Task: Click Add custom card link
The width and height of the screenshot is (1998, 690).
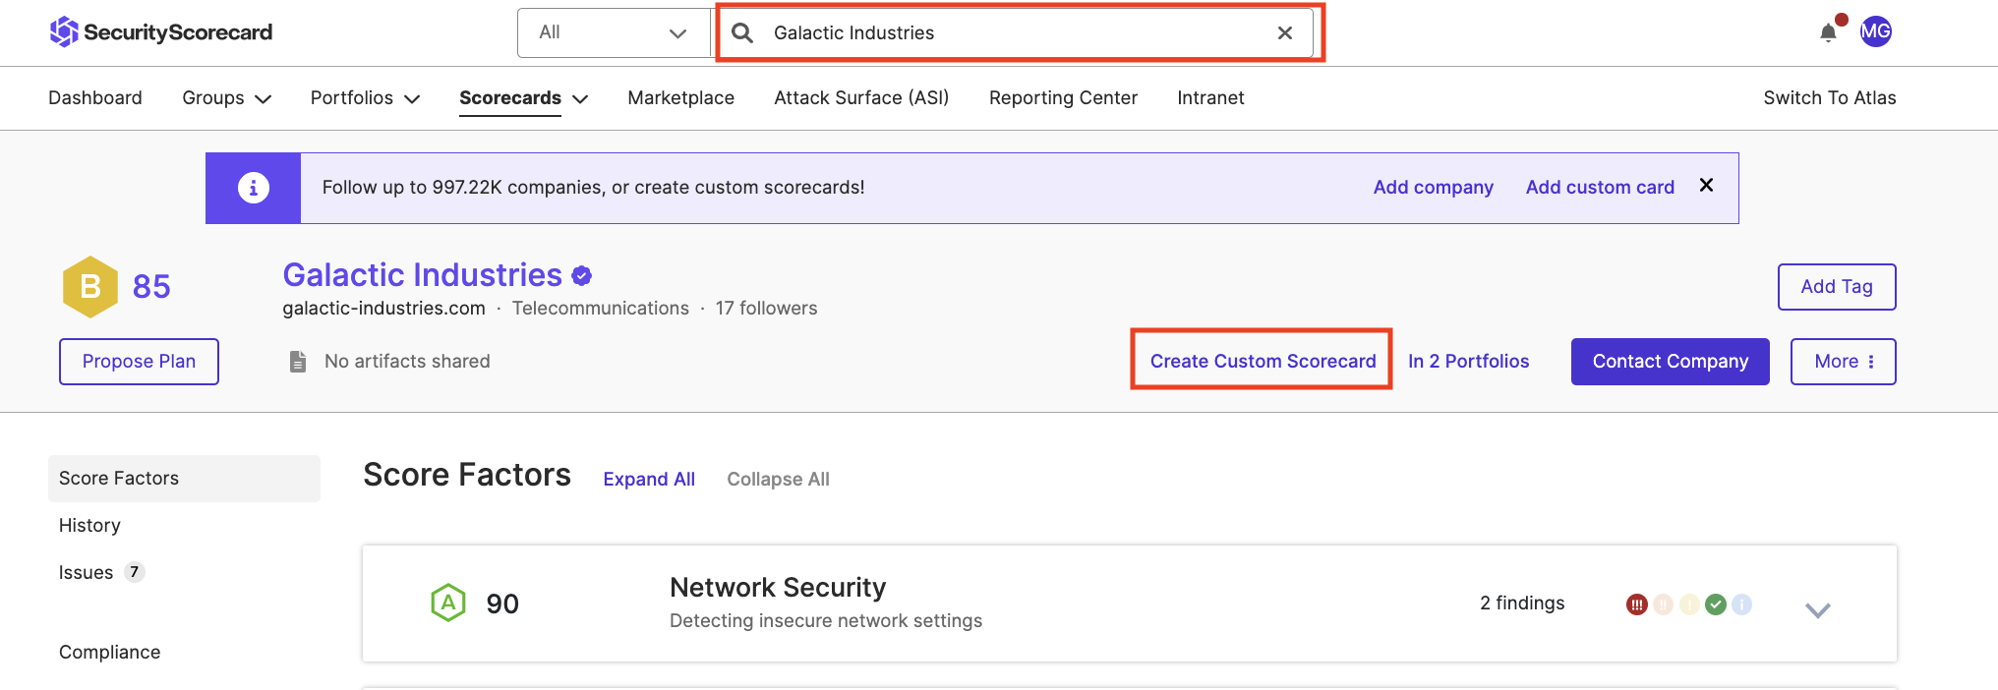Action: click(1600, 187)
